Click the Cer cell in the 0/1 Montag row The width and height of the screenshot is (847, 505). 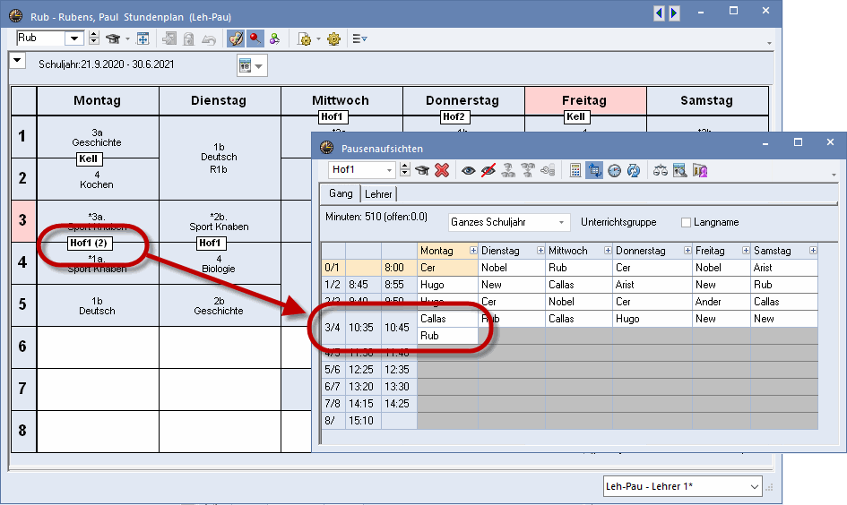448,268
